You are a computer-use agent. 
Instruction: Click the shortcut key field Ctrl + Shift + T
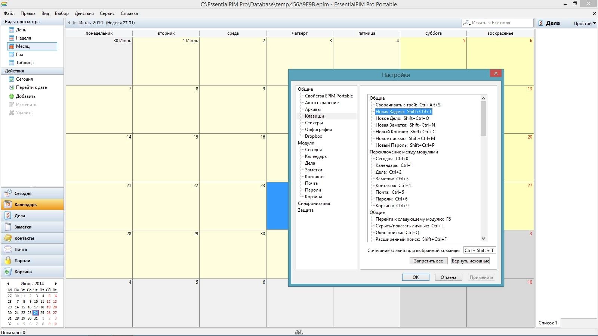pos(480,251)
